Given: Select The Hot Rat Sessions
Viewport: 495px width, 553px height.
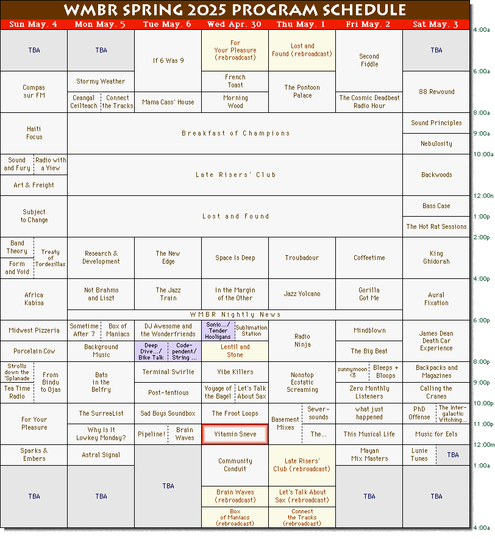Looking at the screenshot, I should click(436, 227).
